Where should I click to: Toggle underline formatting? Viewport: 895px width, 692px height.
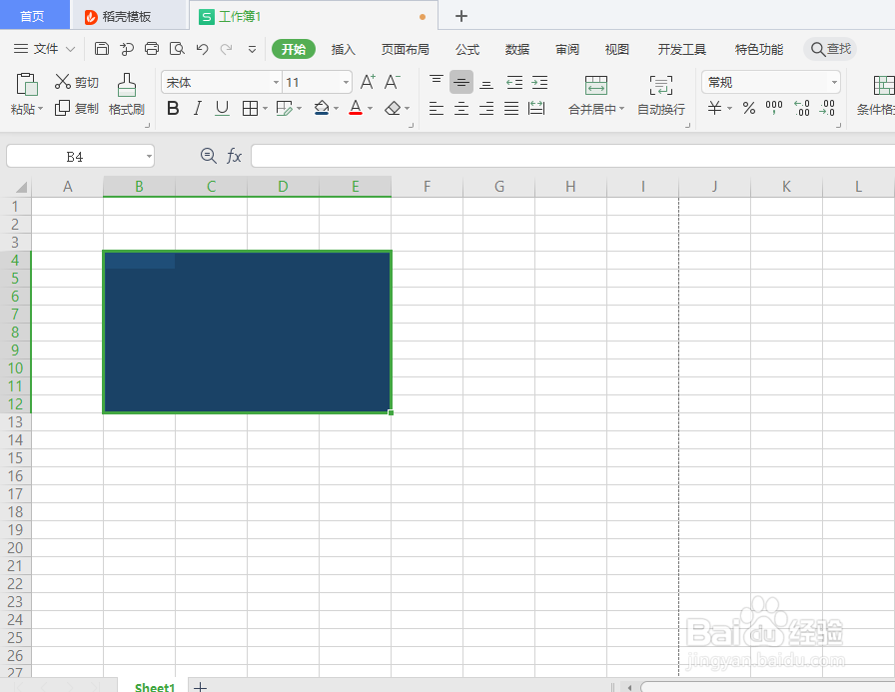(x=222, y=108)
